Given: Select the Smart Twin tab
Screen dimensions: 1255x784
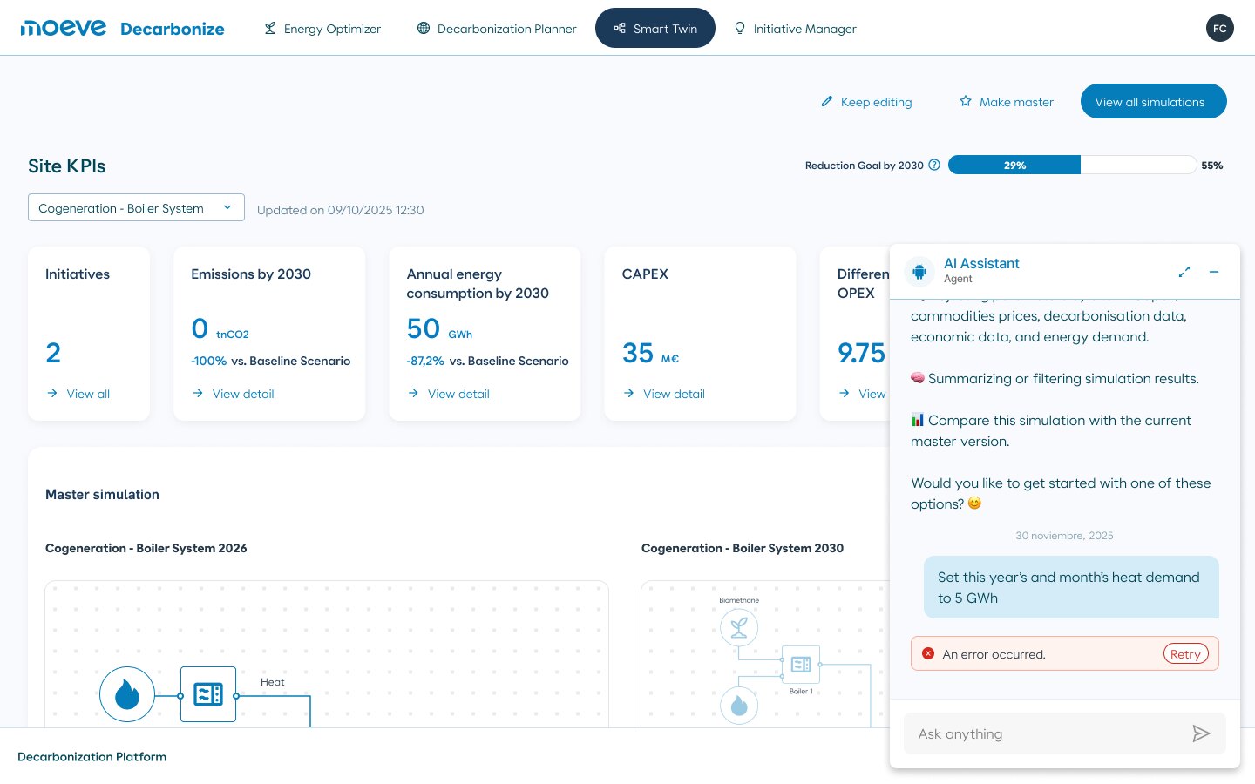Looking at the screenshot, I should pos(655,29).
